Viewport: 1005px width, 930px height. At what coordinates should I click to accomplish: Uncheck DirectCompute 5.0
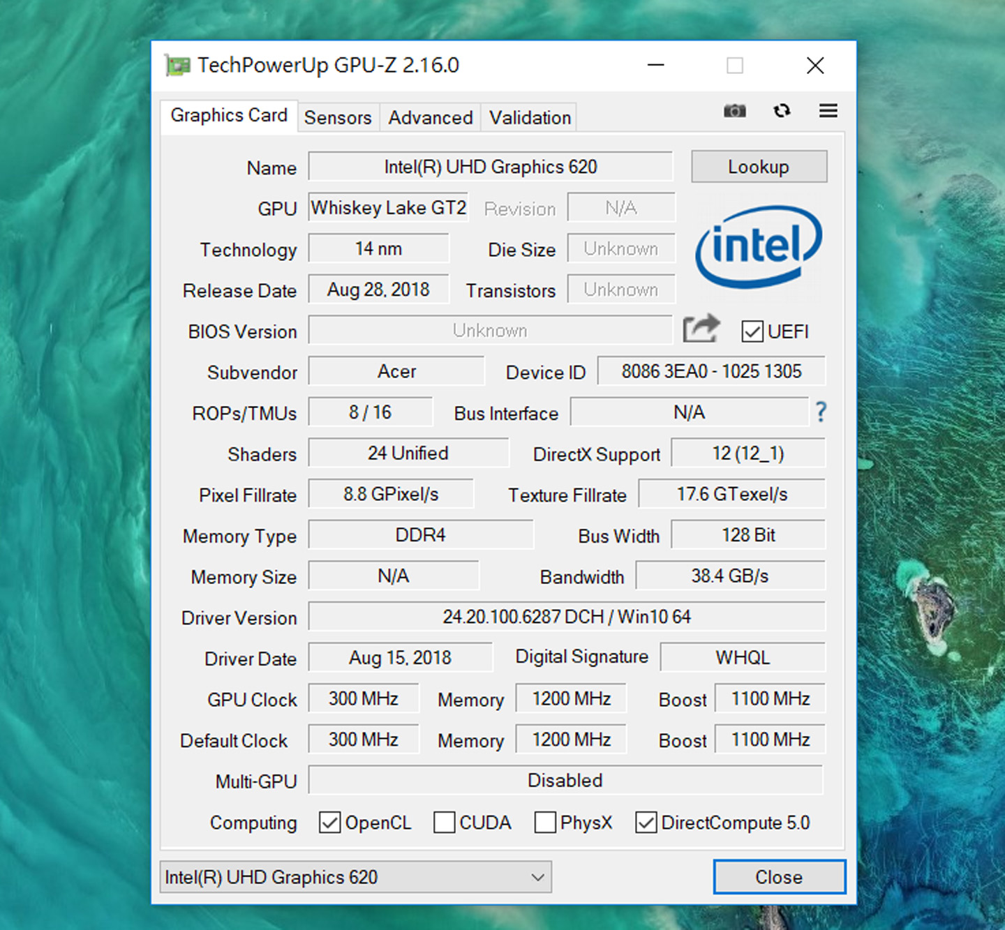pos(646,823)
